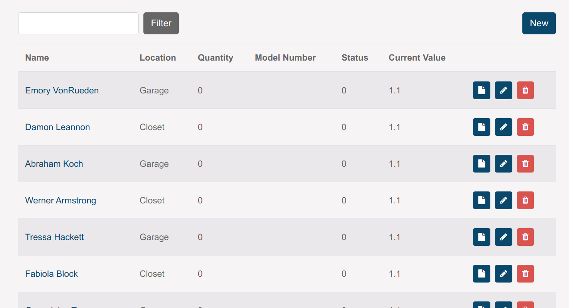Click the Werner Armstrong link
569x308 pixels.
coord(61,200)
